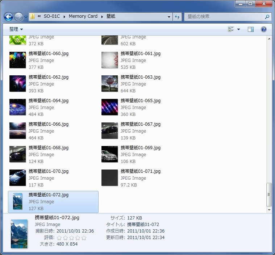Click the vertical scrollbar thumb
The height and width of the screenshot is (255, 275).
point(269,195)
